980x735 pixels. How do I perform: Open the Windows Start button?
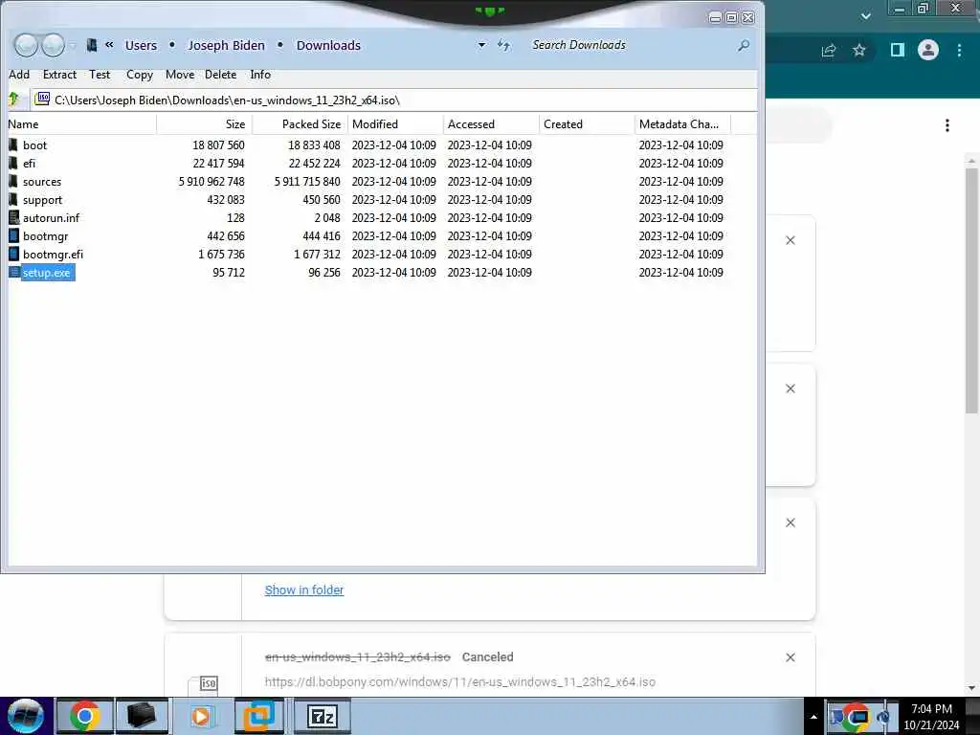pyautogui.click(x=26, y=716)
